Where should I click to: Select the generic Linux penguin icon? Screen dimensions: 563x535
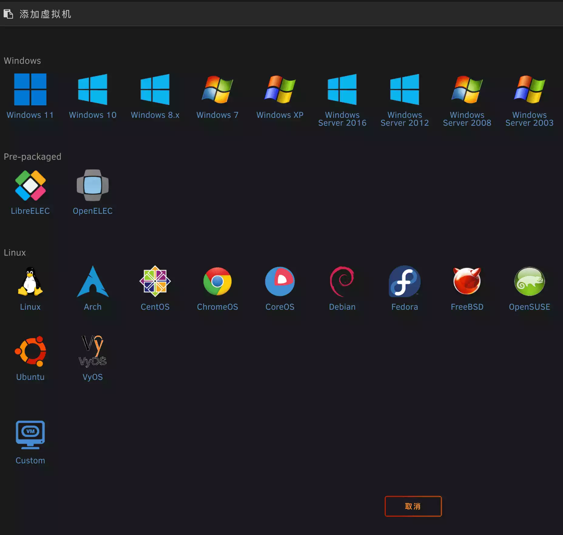[x=30, y=281]
